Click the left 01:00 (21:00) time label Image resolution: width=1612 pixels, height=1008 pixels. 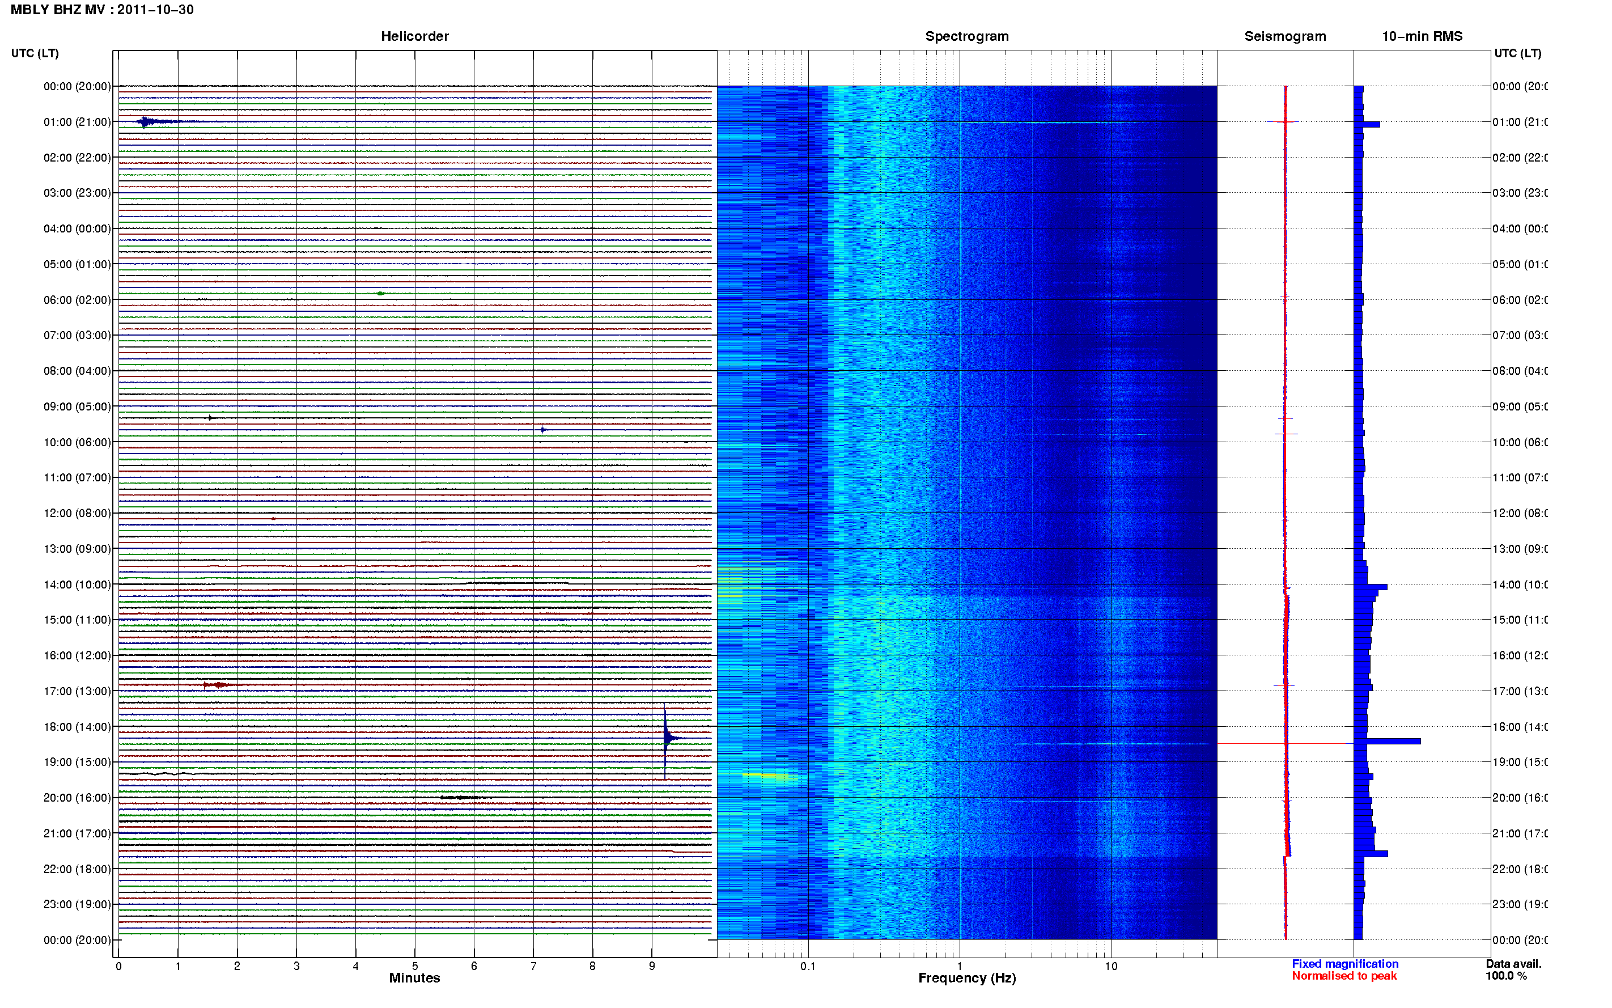pyautogui.click(x=77, y=122)
